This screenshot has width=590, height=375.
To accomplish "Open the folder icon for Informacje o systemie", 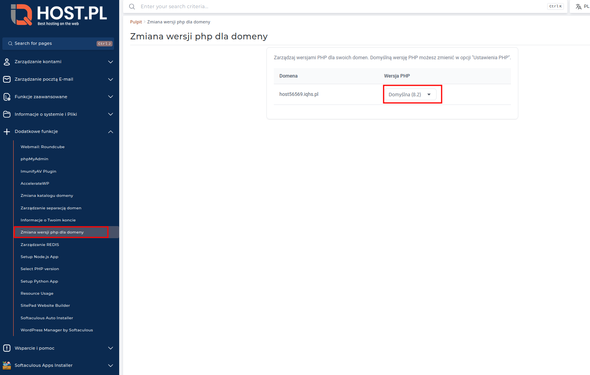I will (x=7, y=114).
